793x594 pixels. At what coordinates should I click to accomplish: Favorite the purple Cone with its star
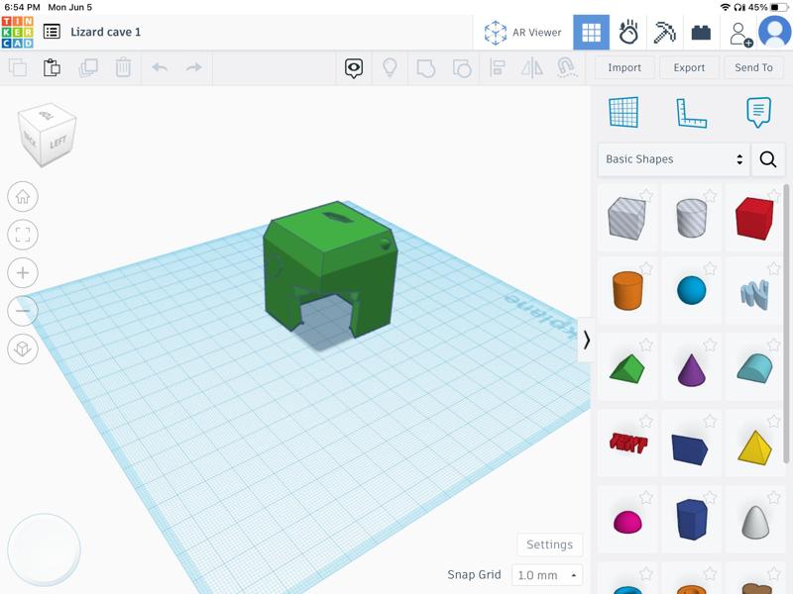(710, 345)
